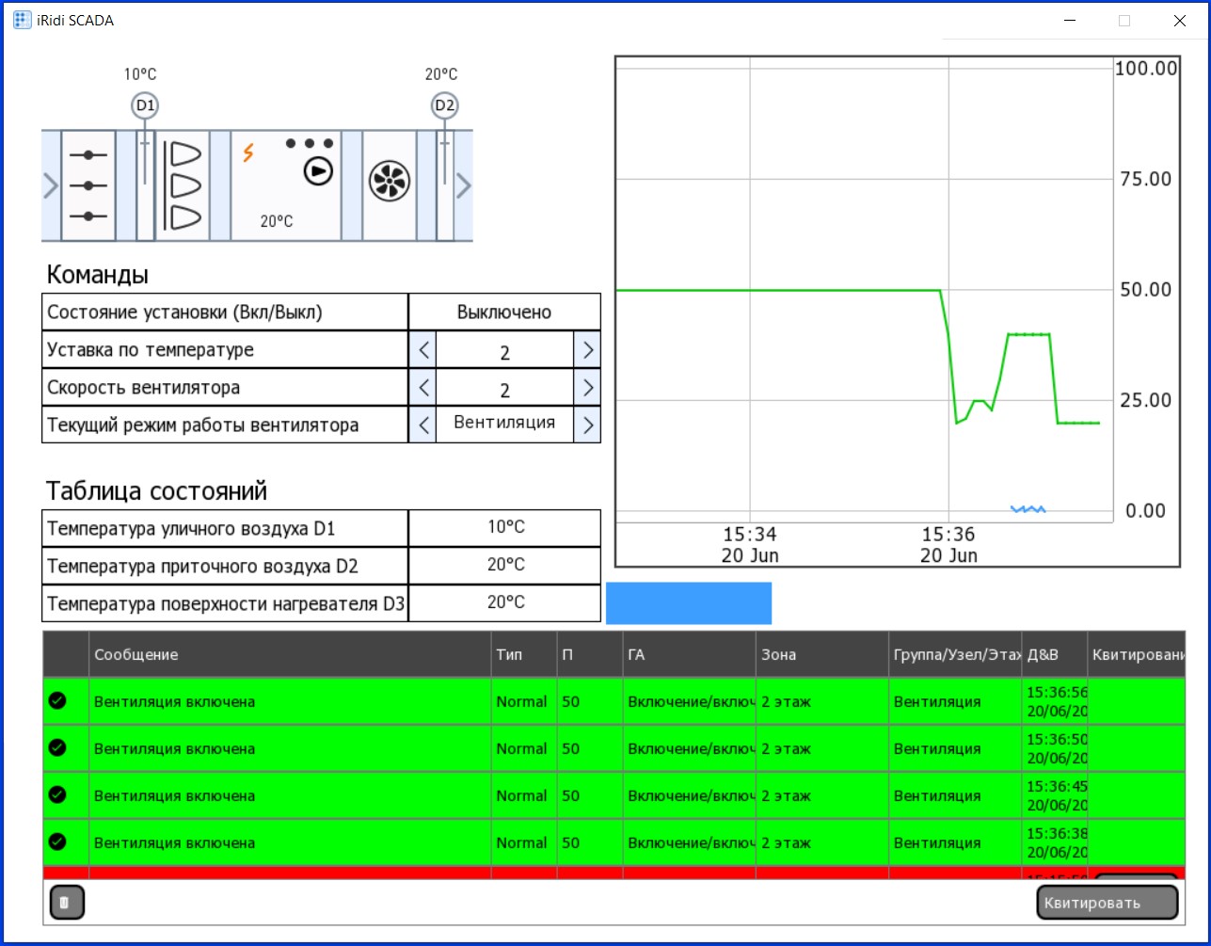The width and height of the screenshot is (1211, 946).
Task: Click the supply fan icon
Action: click(x=388, y=182)
